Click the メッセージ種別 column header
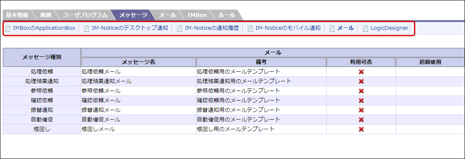Image resolution: width=465 pixels, height=159 pixels. pyautogui.click(x=42, y=58)
